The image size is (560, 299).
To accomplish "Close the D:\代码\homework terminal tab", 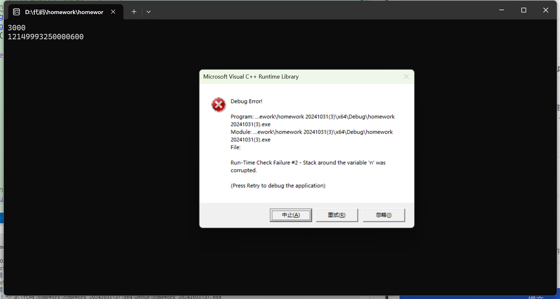I will [x=113, y=12].
